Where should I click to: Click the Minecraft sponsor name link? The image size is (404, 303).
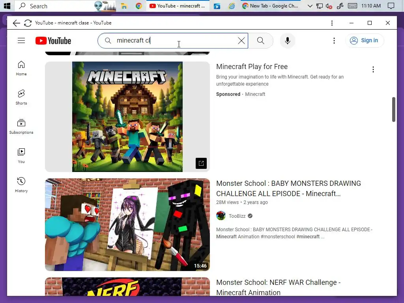click(x=255, y=94)
